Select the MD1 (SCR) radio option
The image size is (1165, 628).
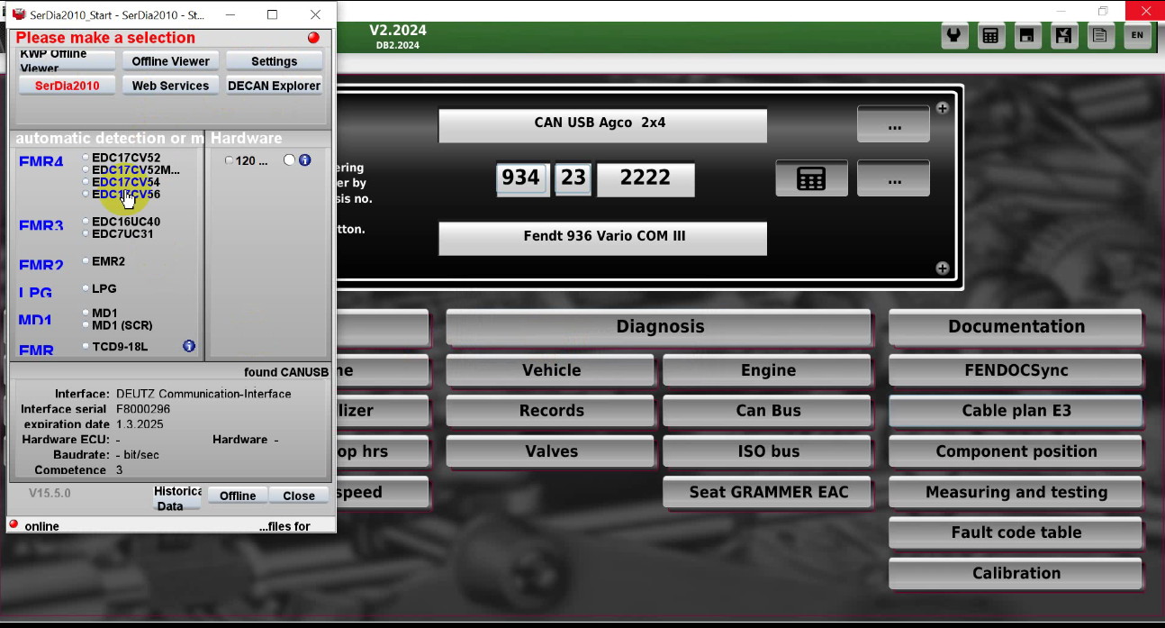(86, 325)
